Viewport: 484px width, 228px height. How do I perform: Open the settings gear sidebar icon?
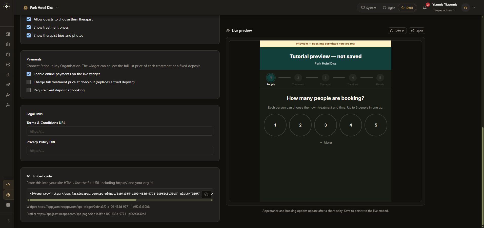(x=8, y=195)
